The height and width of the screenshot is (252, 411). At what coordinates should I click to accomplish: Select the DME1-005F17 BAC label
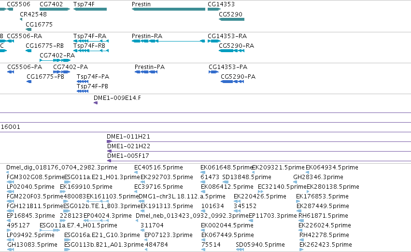point(128,156)
